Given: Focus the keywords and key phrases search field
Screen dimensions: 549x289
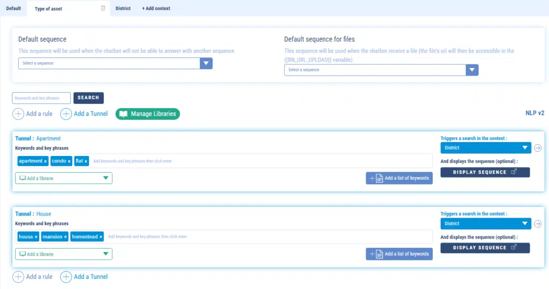Looking at the screenshot, I should (41, 98).
